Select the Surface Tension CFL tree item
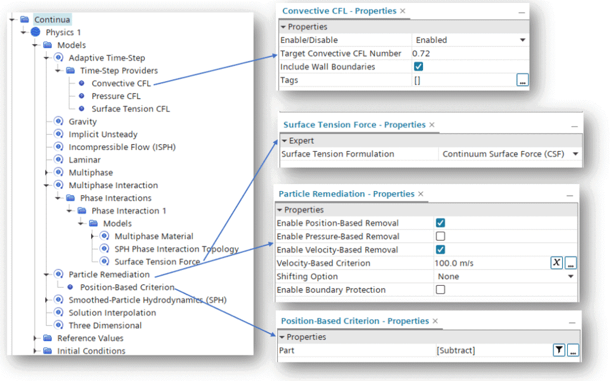Viewport: 610px width, 381px height. click(130, 109)
